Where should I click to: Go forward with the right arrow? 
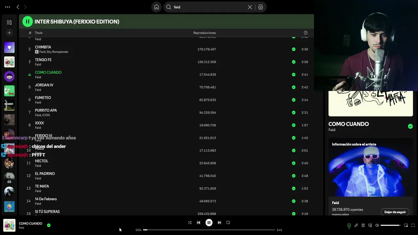25,7
